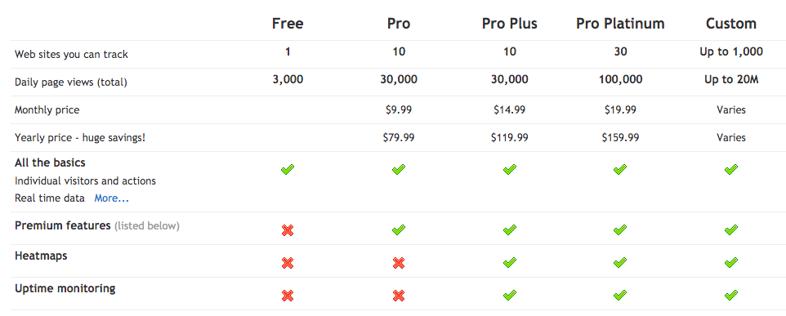Screen dimensions: 786x316
Task: Click the $159.99 Pro Platinum yearly price
Action: 620,137
